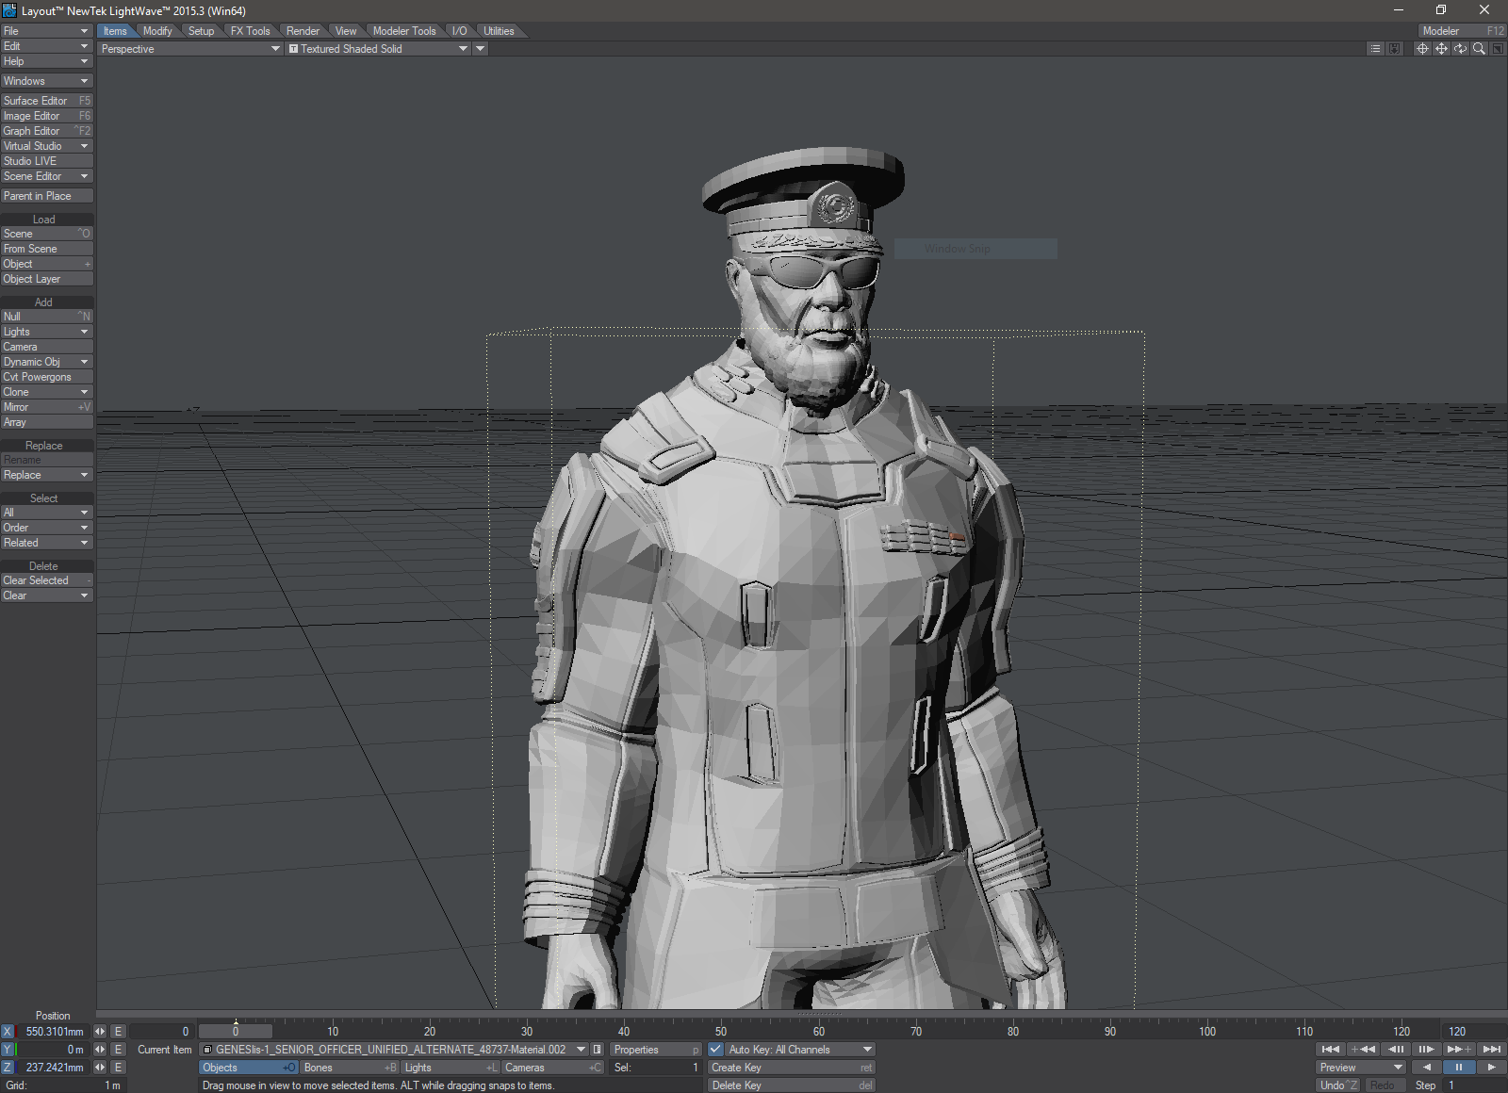
Task: Open the FX Tools tab
Action: tap(250, 31)
